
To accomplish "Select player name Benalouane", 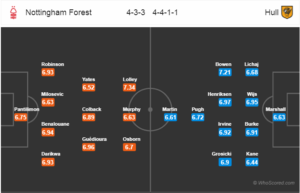I will pyautogui.click(x=55, y=124).
